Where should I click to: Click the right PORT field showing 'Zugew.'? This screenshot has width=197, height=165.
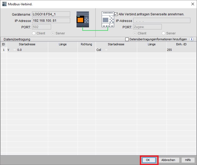[147, 27]
